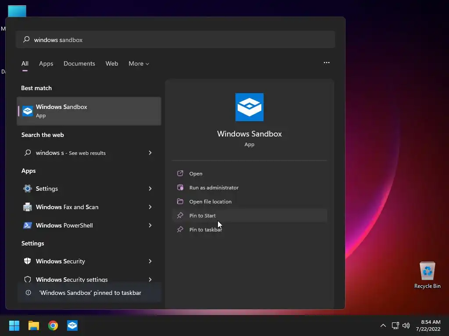Click the Windows Fax and Scan icon

click(28, 207)
